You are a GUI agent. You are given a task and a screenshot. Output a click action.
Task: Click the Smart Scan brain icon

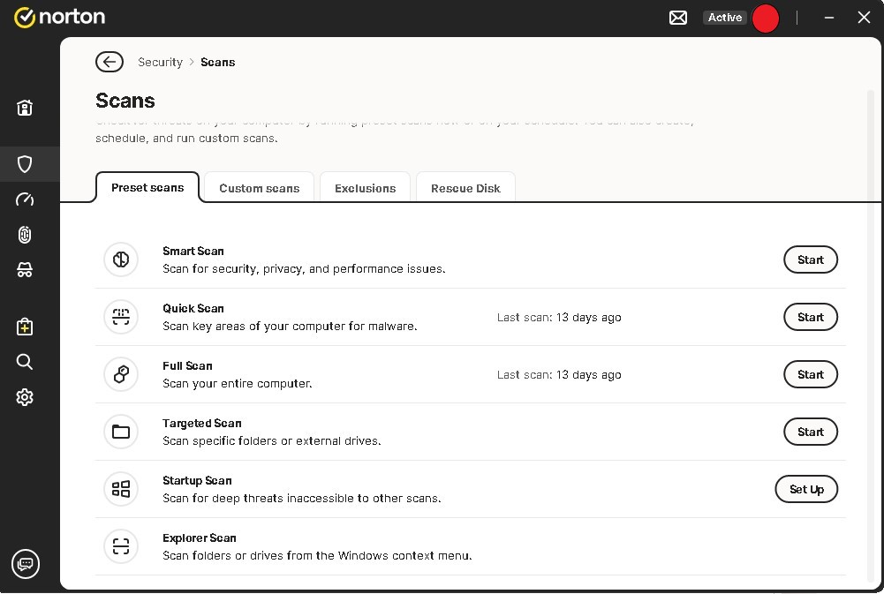(121, 259)
